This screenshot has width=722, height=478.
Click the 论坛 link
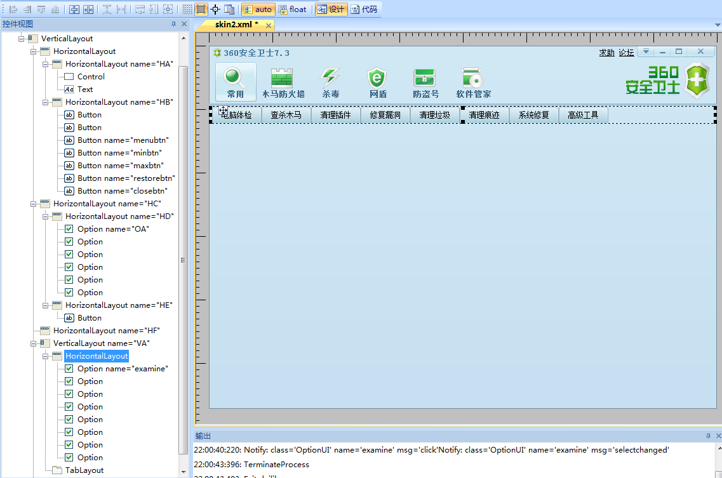pos(625,52)
